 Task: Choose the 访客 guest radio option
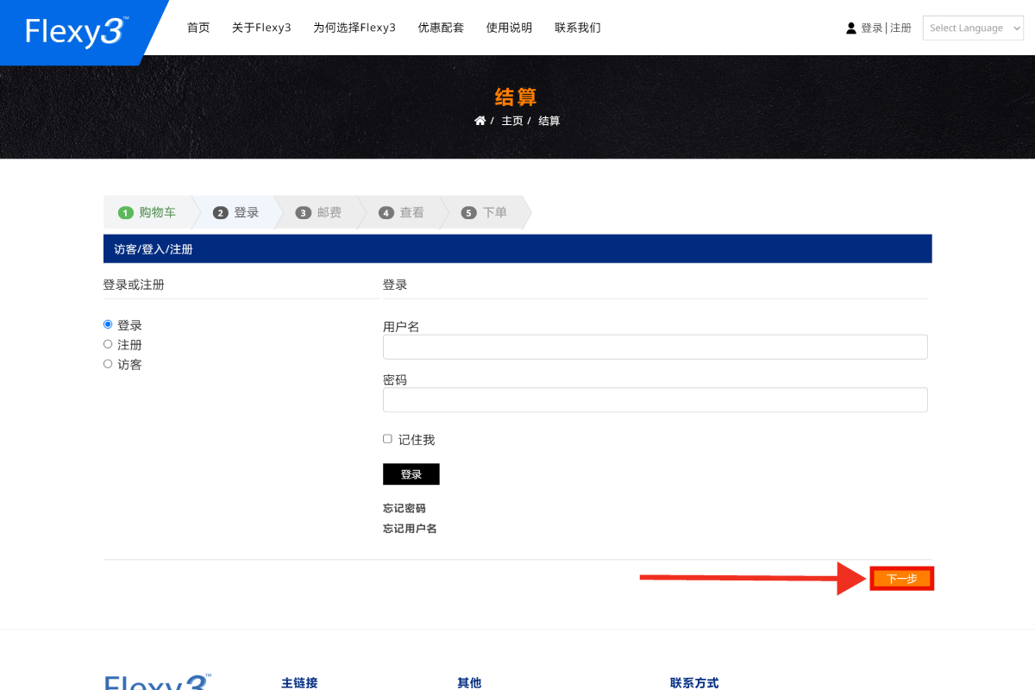108,364
